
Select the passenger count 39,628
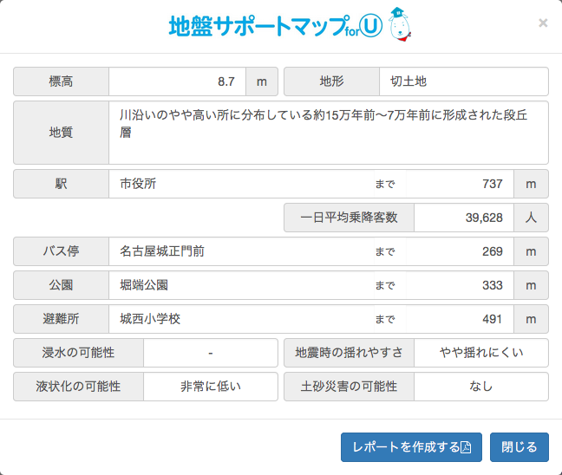point(484,218)
